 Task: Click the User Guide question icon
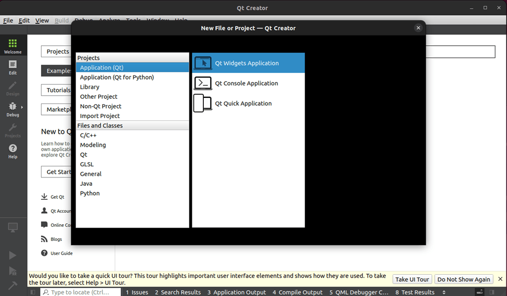click(44, 253)
